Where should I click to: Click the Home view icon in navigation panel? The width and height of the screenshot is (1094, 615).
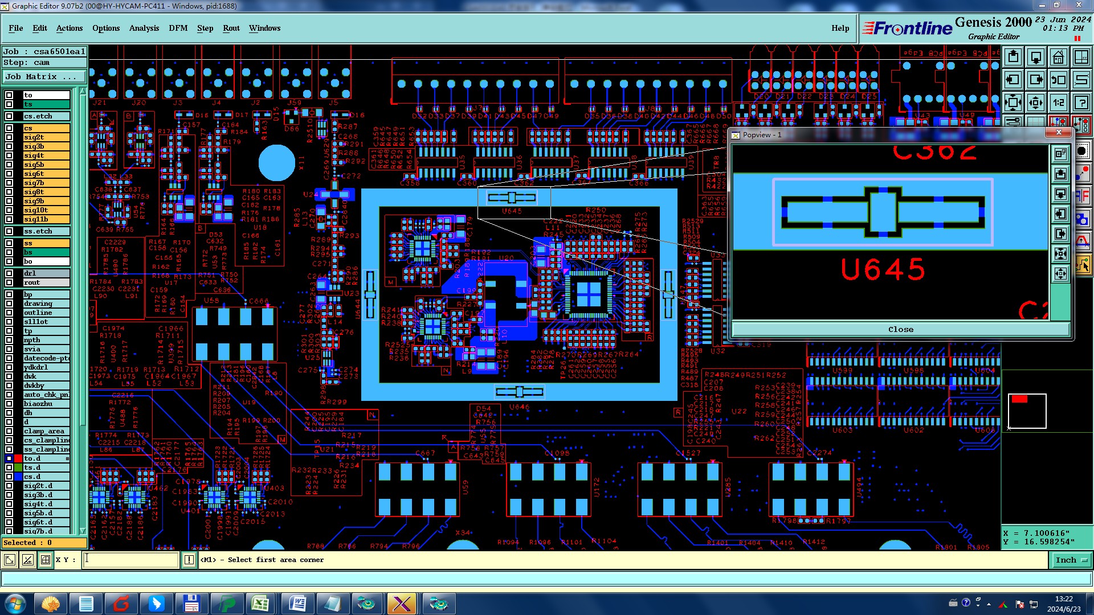coord(1058,57)
